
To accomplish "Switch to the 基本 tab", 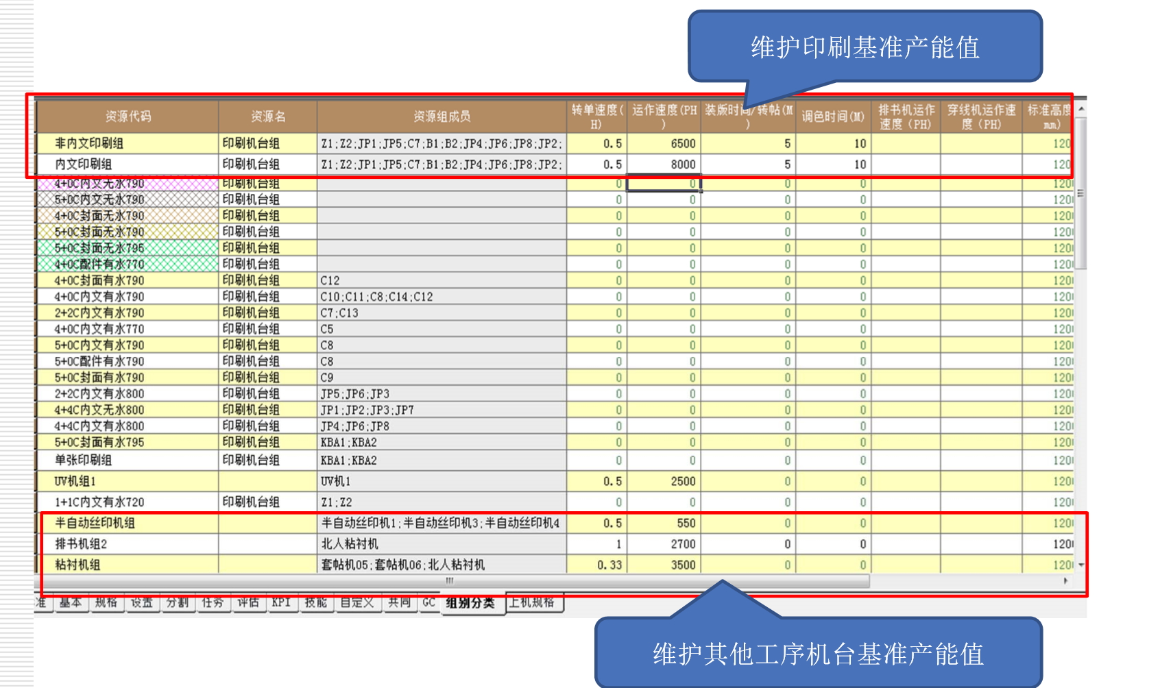I will click(x=70, y=603).
